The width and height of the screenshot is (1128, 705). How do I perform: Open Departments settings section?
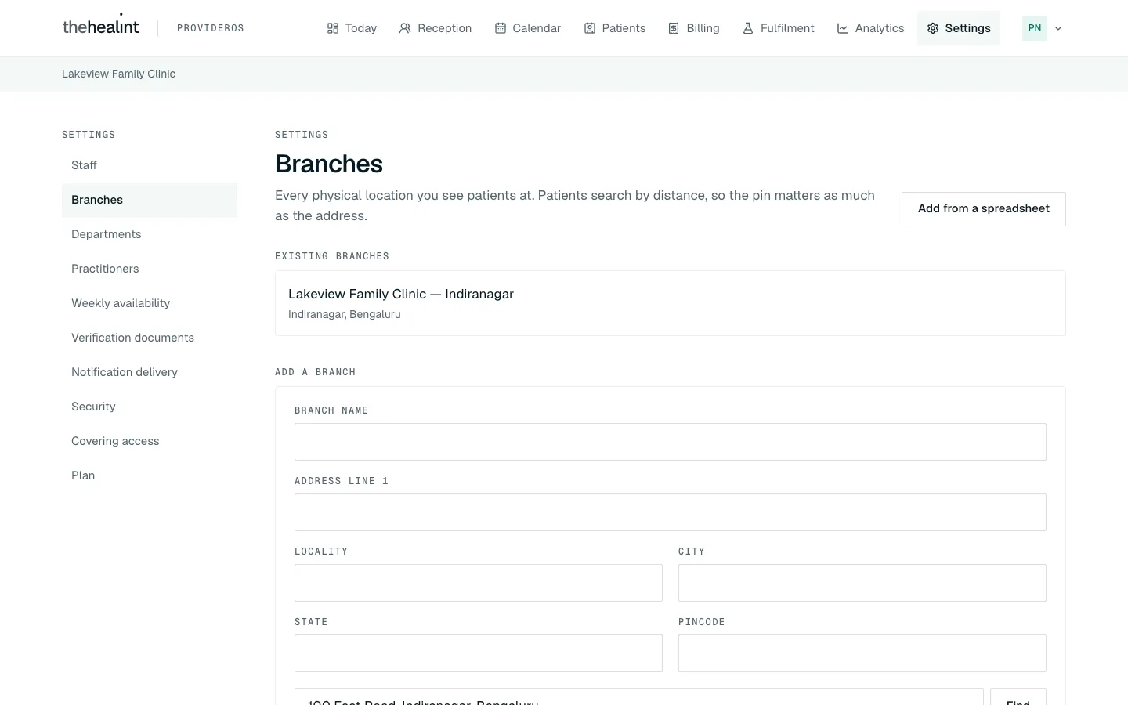pos(150,234)
